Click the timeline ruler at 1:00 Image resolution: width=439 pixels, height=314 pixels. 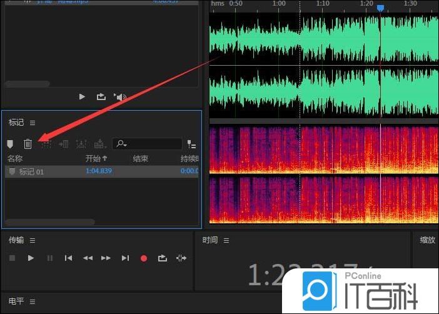[x=279, y=4]
